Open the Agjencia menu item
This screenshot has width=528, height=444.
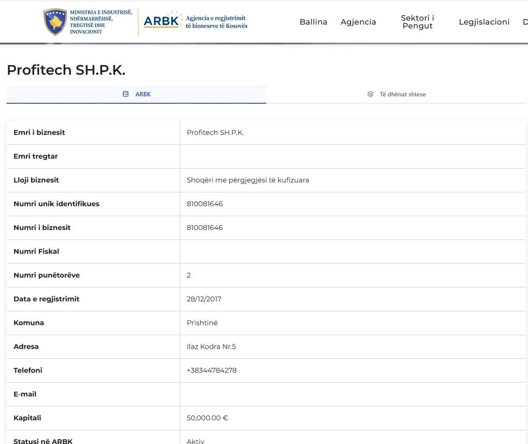click(358, 22)
